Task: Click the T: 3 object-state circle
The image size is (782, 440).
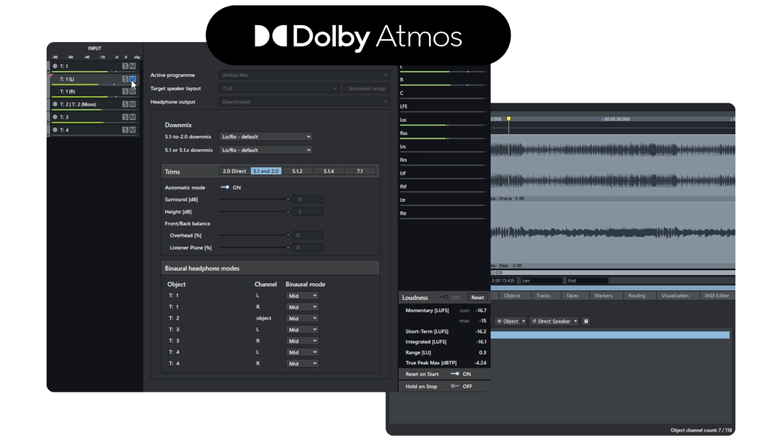Action: tap(55, 117)
